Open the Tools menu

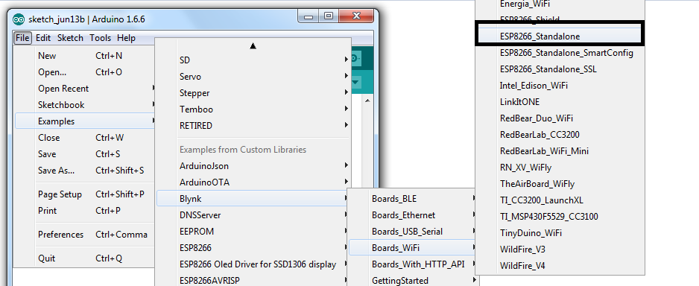tap(101, 38)
